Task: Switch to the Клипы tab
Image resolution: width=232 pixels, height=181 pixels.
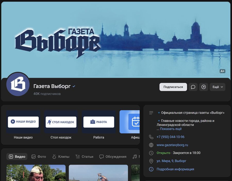Action: point(61,157)
